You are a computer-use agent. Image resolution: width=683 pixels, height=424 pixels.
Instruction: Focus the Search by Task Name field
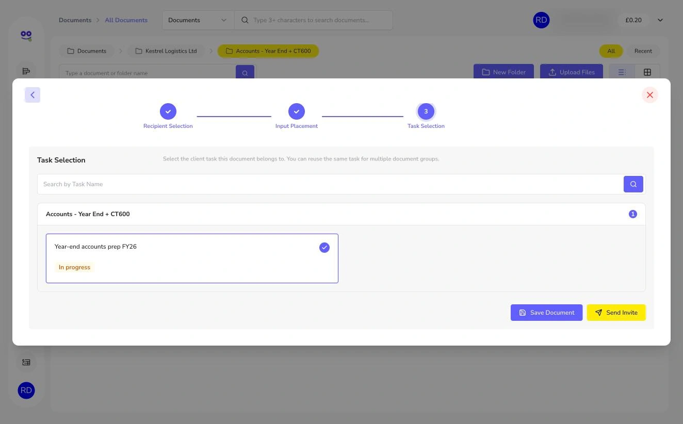(330, 184)
